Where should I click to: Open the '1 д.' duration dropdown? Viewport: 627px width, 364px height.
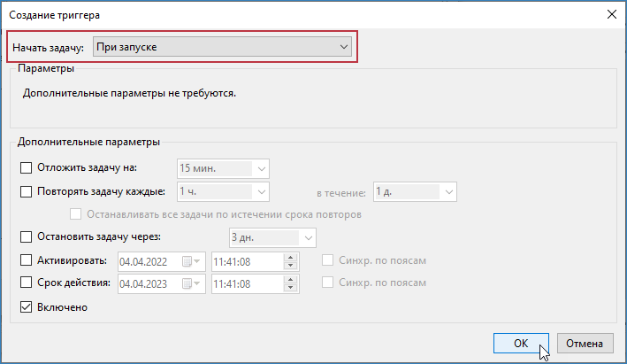[448, 191]
